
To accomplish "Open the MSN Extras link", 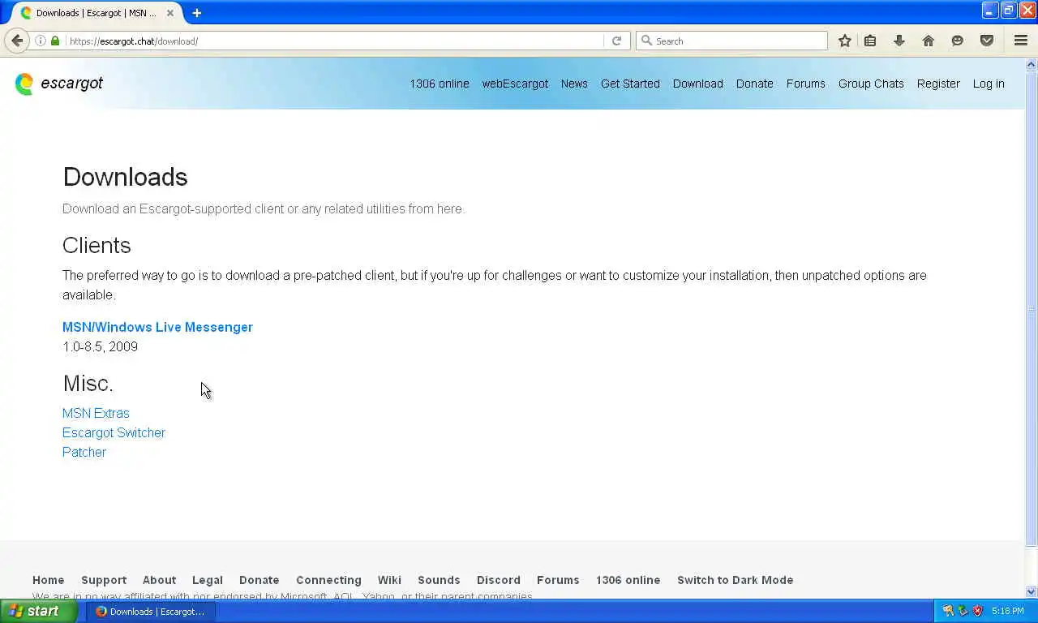I will pyautogui.click(x=96, y=413).
